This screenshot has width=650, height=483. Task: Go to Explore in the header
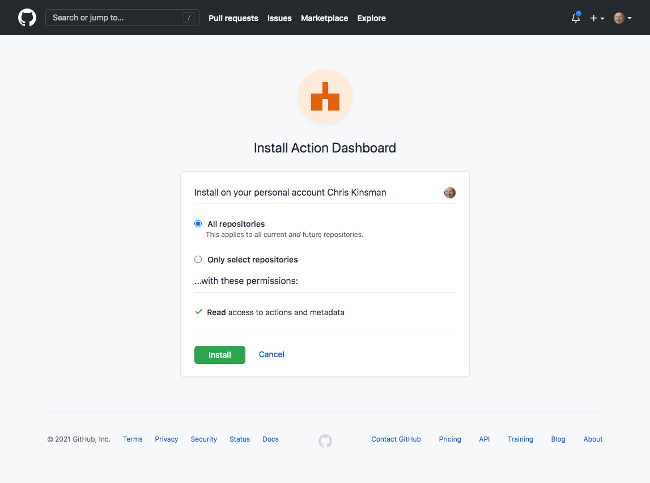point(371,18)
